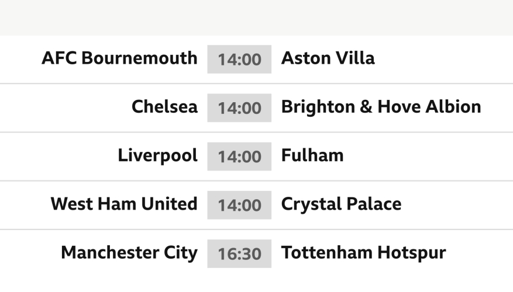This screenshot has height=292, width=513.
Task: Click Brighton & Hove Albion team name
Action: point(381,107)
